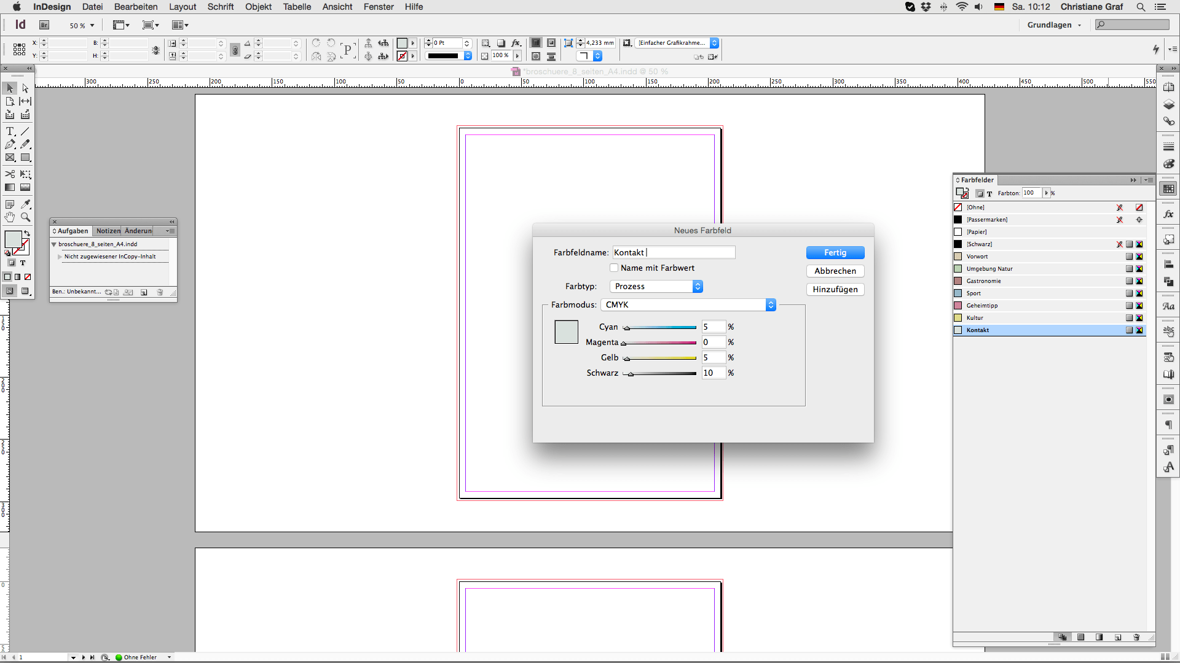Open the Farbmodus CMYK dropdown
The image size is (1180, 663).
click(688, 305)
